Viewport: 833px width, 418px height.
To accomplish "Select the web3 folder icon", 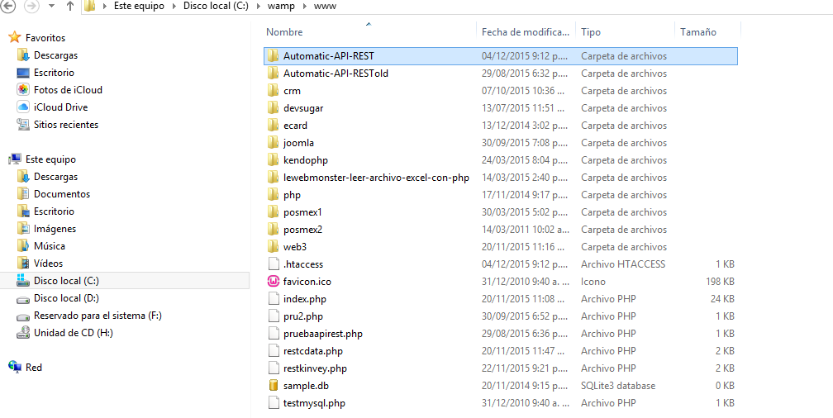I will click(274, 247).
